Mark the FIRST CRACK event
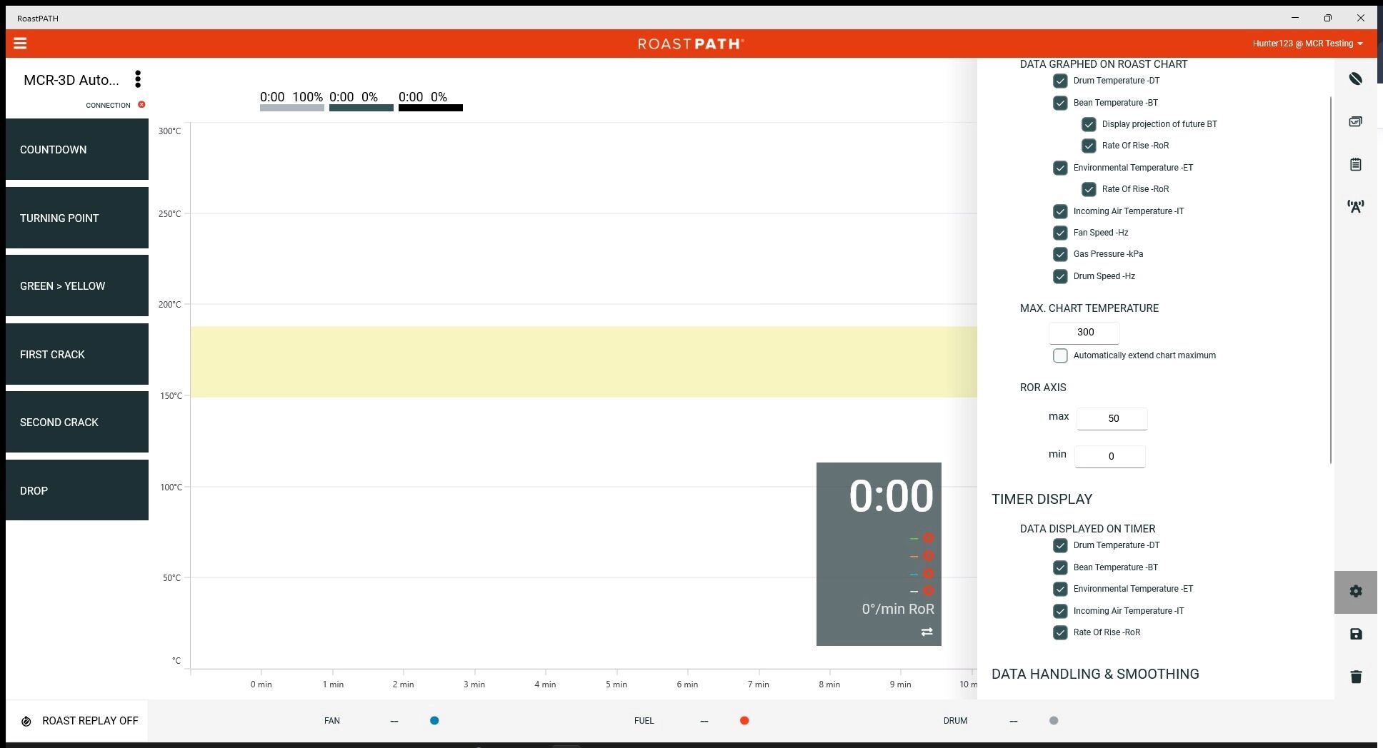The height and width of the screenshot is (748, 1383). pyautogui.click(x=77, y=354)
